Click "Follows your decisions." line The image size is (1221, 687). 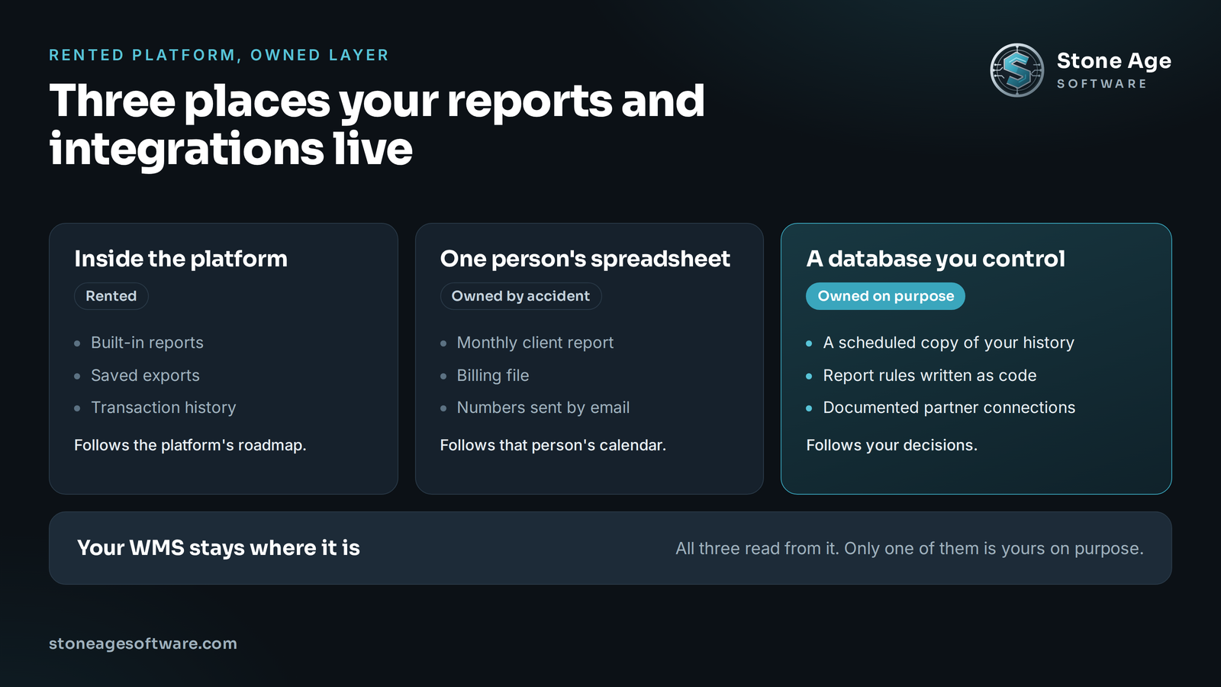point(891,445)
